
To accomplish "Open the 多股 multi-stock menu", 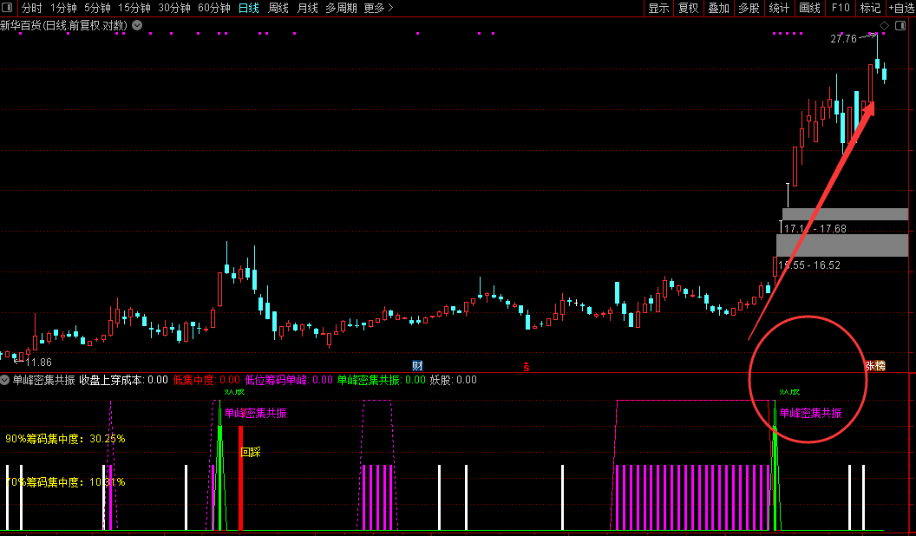I will 749,8.
